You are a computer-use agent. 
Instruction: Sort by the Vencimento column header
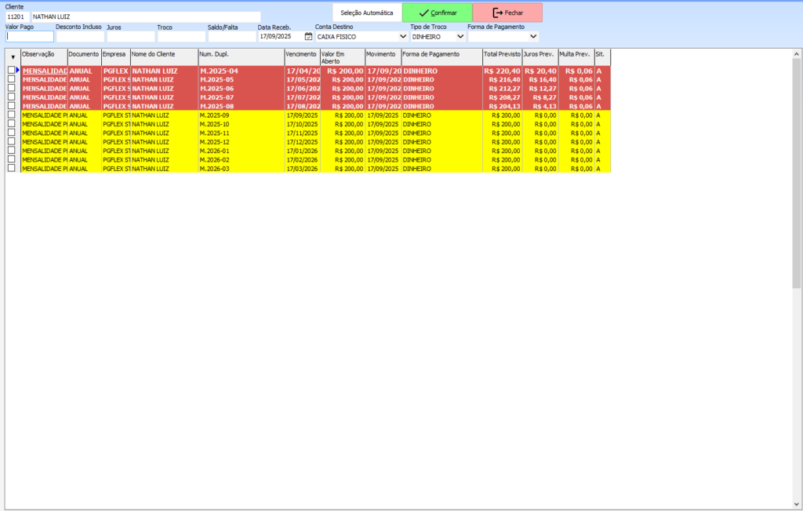pos(303,57)
